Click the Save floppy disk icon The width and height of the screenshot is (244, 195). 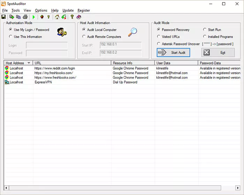[3, 17]
